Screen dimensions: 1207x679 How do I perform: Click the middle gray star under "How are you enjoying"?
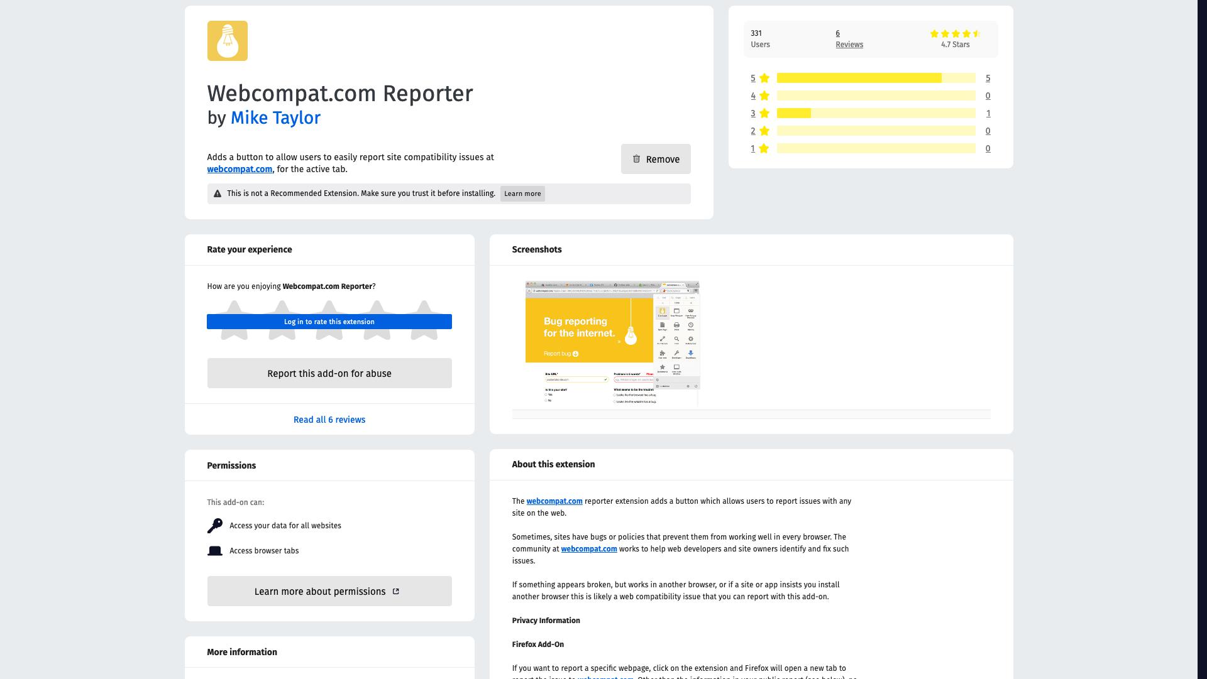(x=329, y=308)
